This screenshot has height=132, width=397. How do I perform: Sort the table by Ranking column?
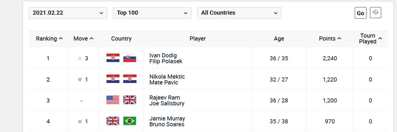tap(49, 39)
